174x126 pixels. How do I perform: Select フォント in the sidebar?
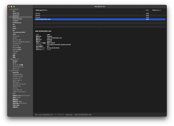[15, 88]
